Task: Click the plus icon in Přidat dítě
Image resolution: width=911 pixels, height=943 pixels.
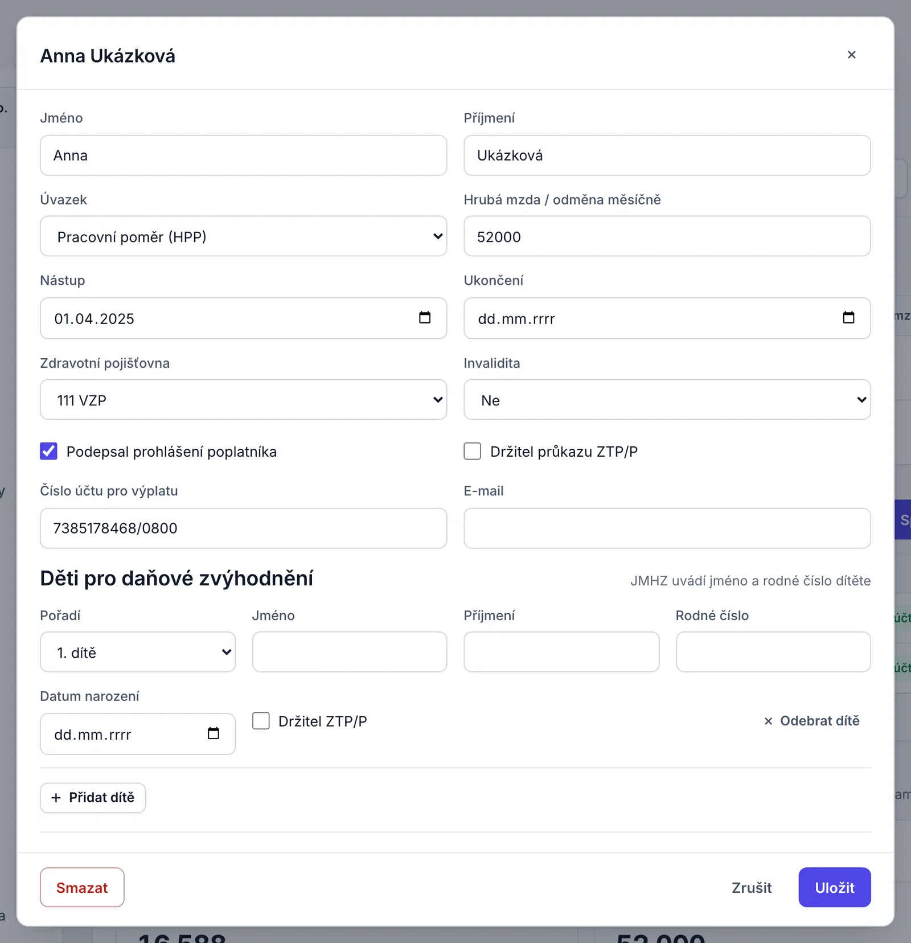Action: pos(56,798)
